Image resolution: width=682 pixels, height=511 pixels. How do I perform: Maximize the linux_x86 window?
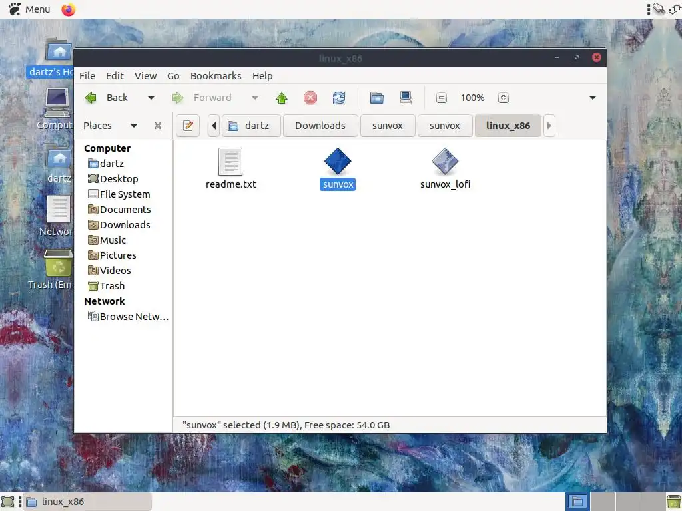pos(577,57)
